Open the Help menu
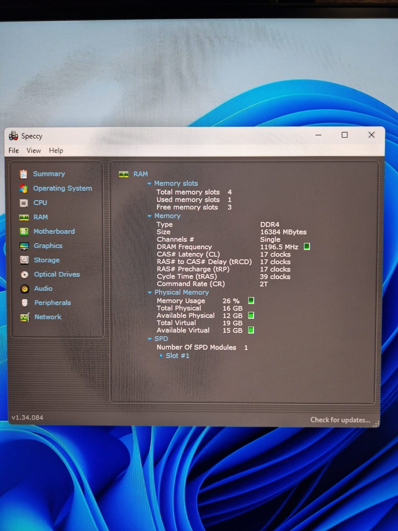 pos(56,151)
